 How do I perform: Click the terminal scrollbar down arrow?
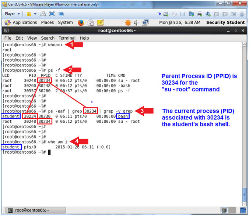(244, 204)
